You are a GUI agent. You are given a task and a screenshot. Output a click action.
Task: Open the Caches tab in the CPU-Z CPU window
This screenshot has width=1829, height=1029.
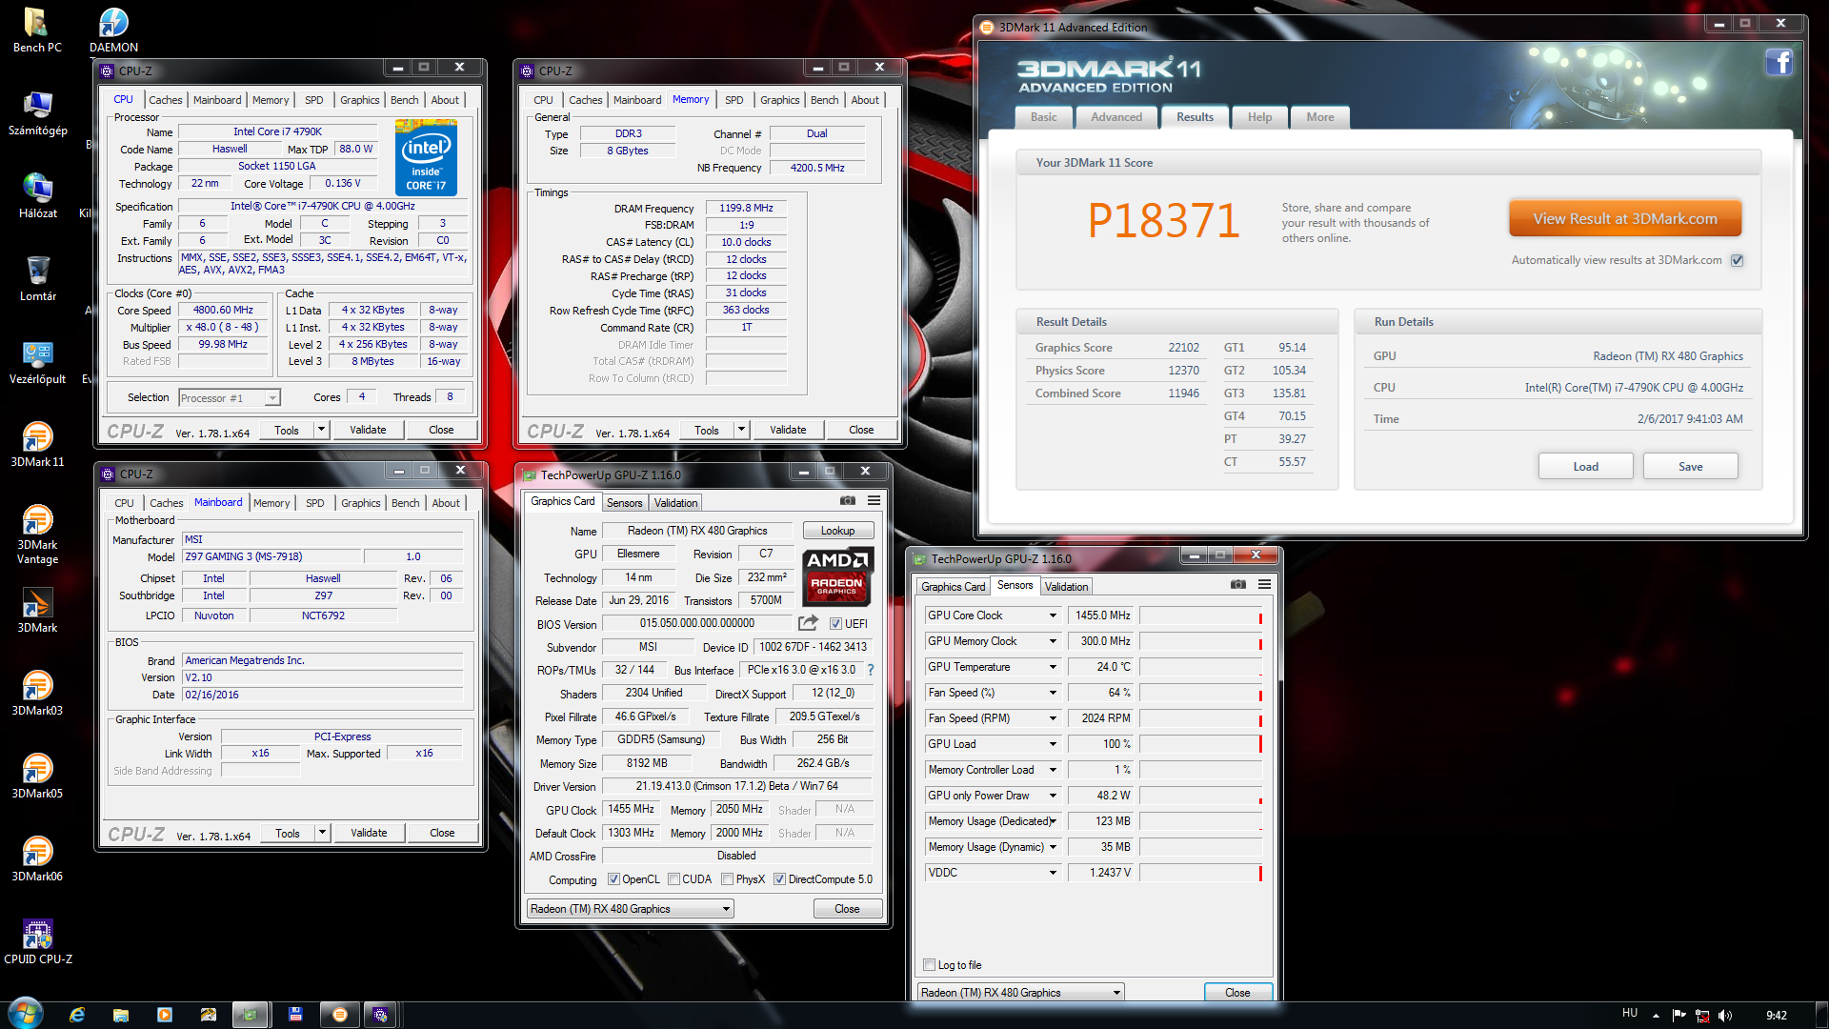click(x=165, y=100)
